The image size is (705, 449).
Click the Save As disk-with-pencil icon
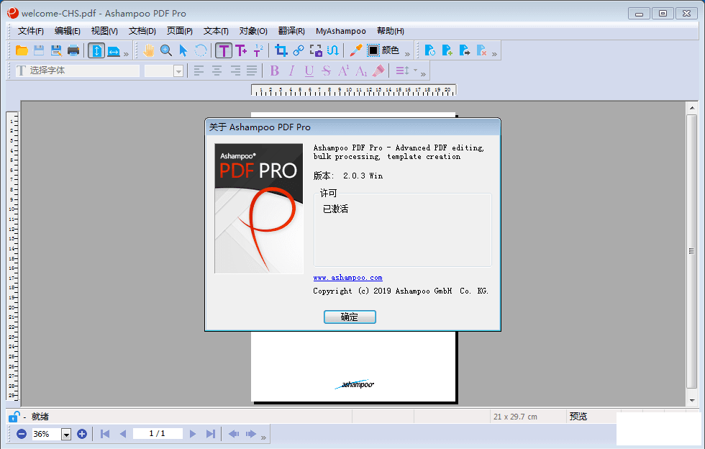(56, 50)
